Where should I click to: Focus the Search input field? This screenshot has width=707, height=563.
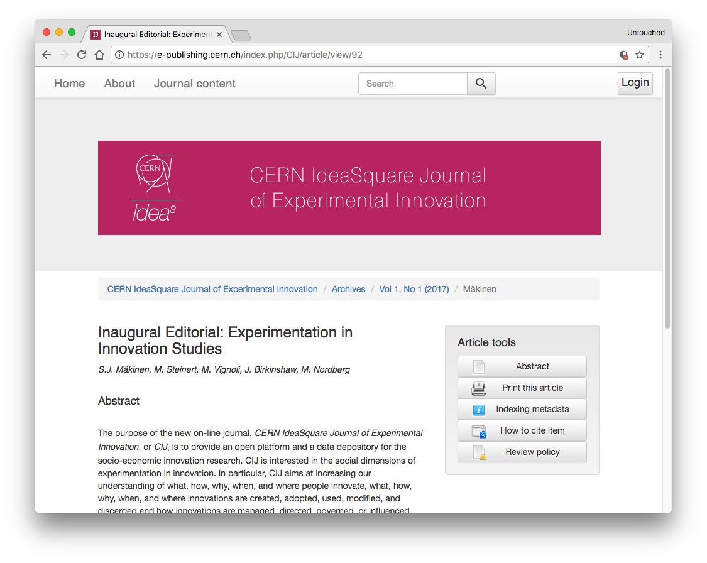coord(412,84)
